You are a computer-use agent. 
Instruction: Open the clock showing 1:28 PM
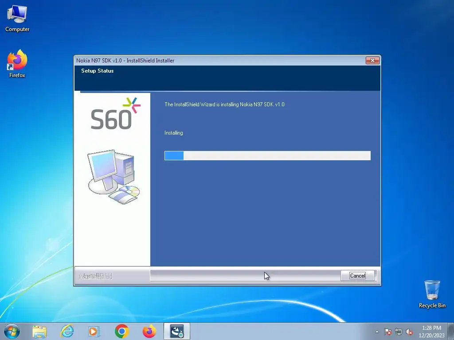(x=431, y=332)
